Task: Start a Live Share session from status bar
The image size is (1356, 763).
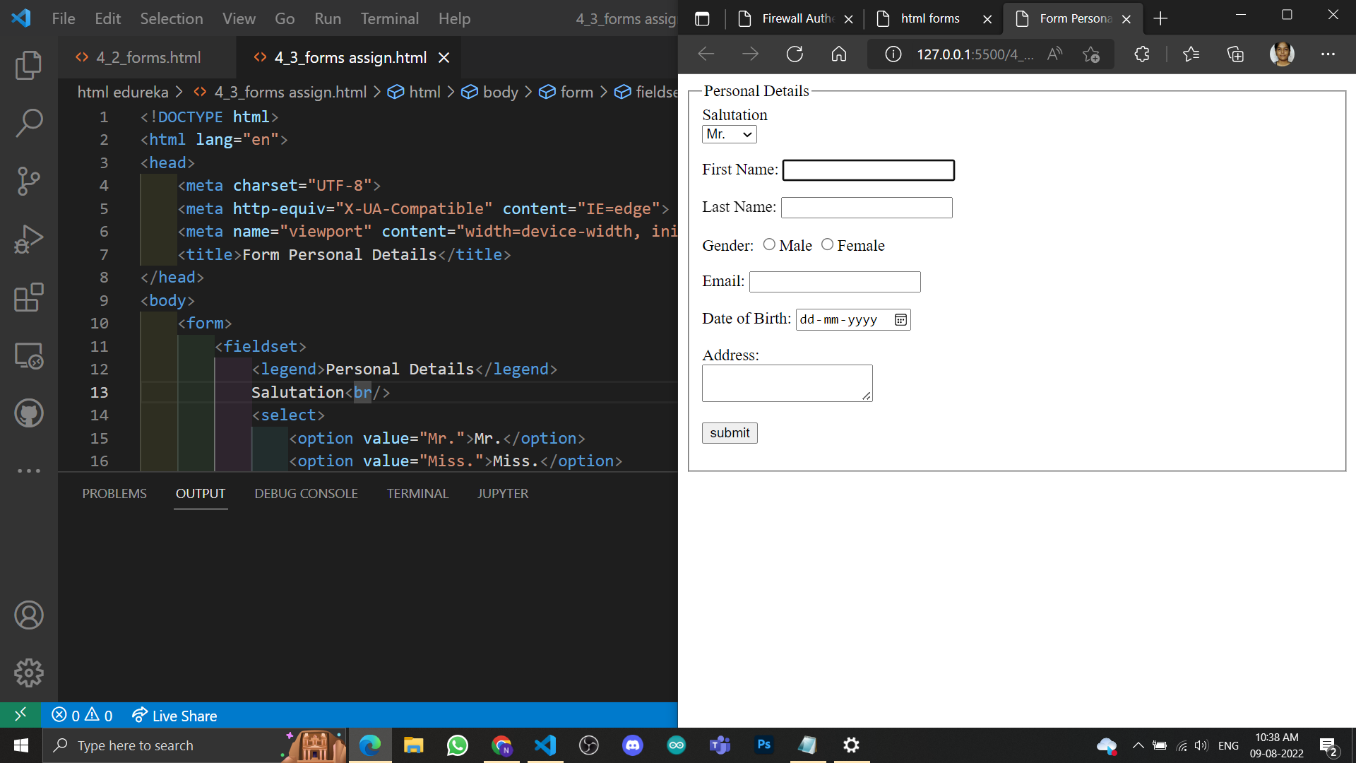Action: click(174, 715)
